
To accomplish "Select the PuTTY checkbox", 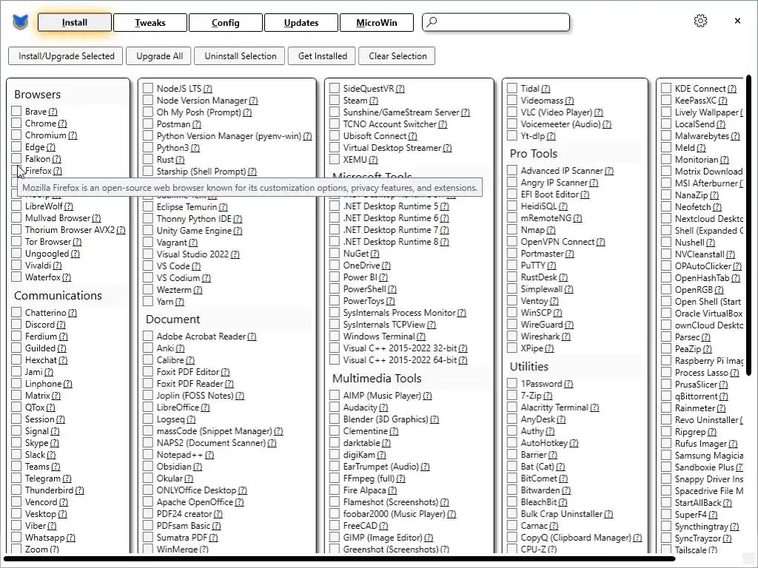I will [512, 266].
